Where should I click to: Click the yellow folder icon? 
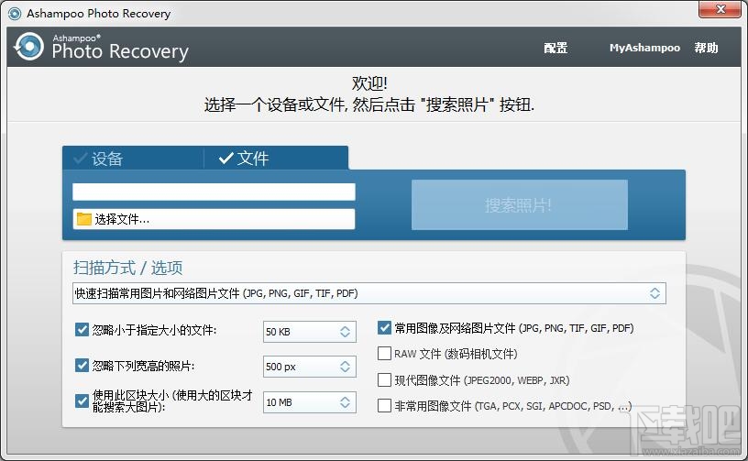(84, 219)
